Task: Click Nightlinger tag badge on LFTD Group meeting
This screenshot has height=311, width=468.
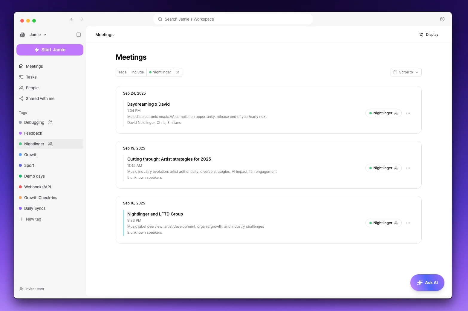Action: pos(383,223)
